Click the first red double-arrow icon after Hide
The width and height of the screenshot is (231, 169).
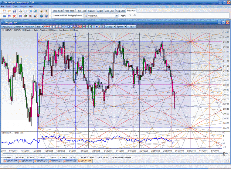(x=45, y=27)
